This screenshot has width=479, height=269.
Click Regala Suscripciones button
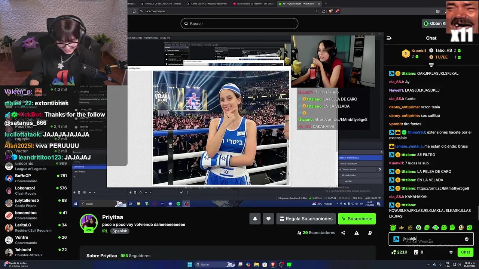click(x=306, y=219)
